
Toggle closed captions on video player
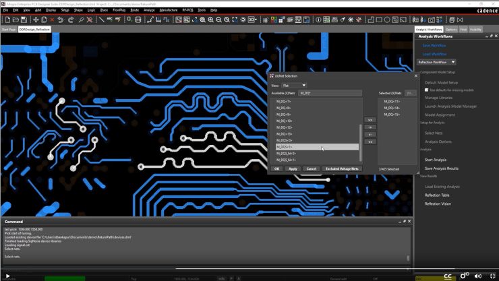tap(448, 275)
